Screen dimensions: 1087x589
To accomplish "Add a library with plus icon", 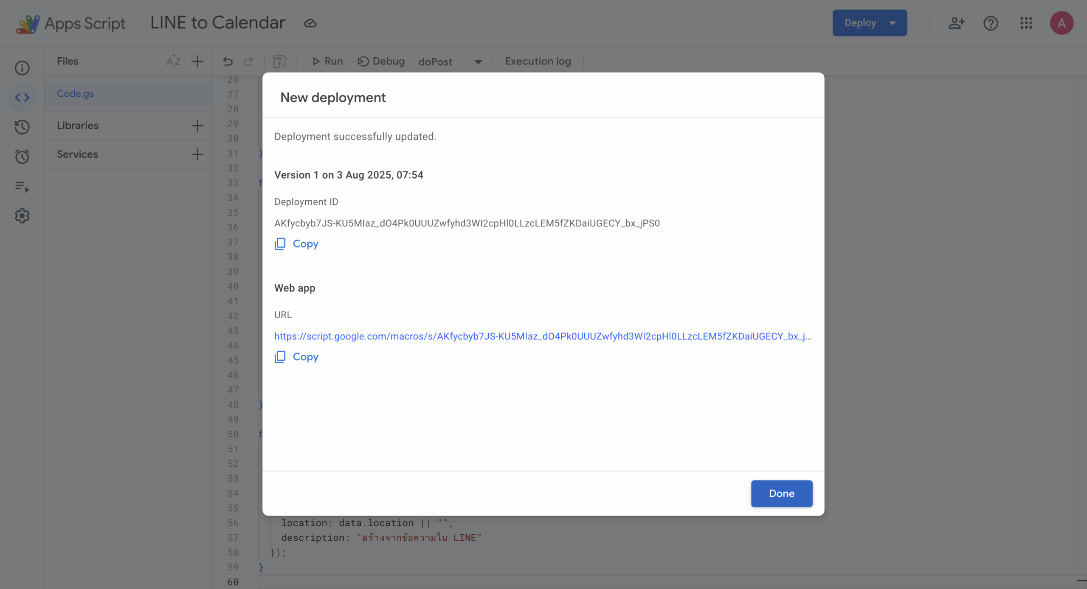I will 197,126.
